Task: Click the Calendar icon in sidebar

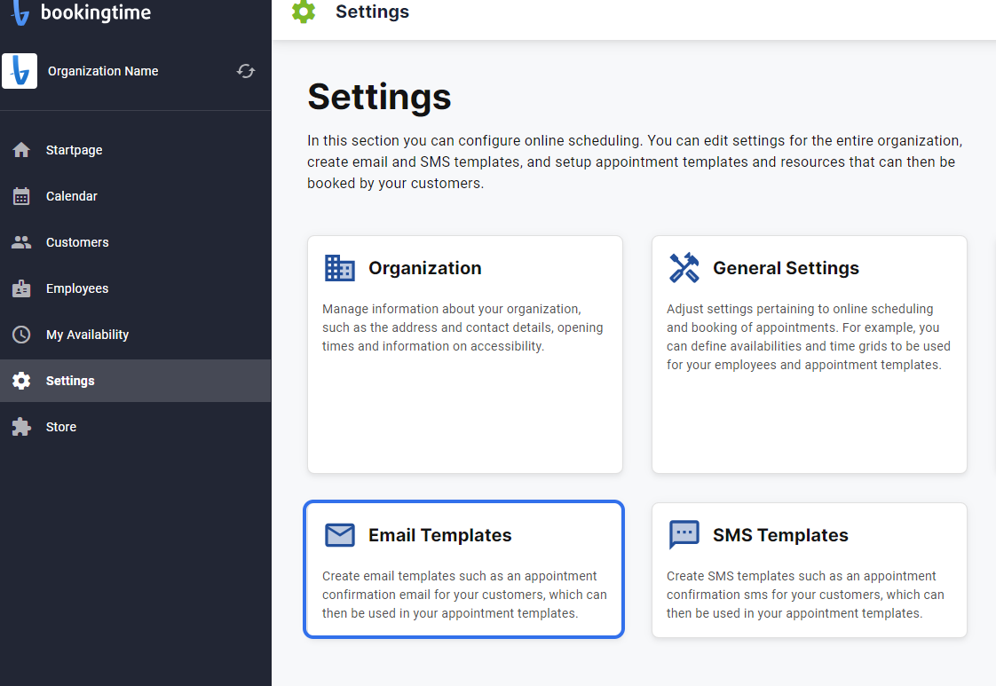Action: (x=21, y=196)
